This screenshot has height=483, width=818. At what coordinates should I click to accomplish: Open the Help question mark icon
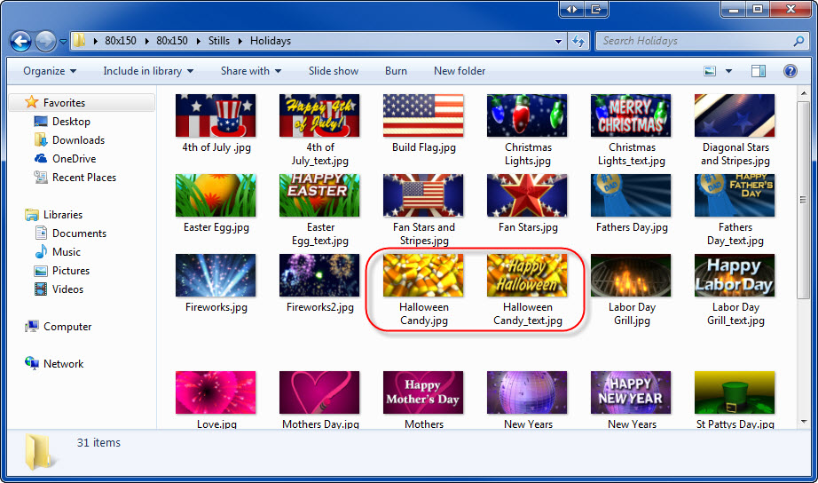(x=790, y=71)
